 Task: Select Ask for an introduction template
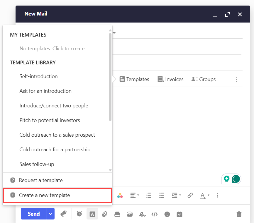coord(45,91)
